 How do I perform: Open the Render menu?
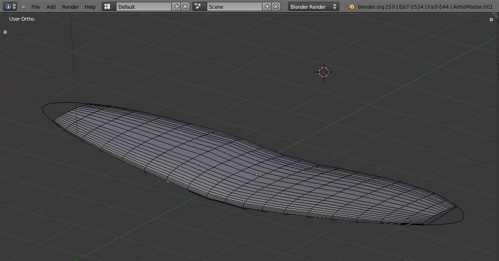click(x=70, y=7)
